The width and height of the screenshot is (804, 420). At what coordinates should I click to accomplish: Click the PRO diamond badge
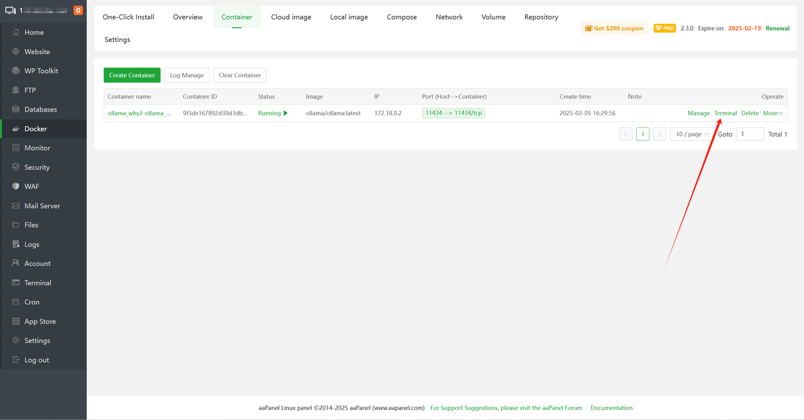[x=665, y=28]
